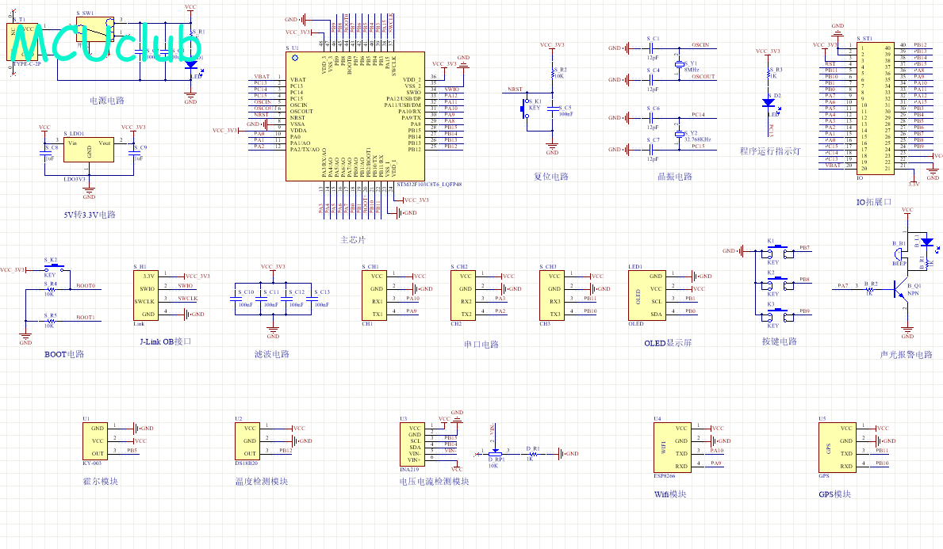This screenshot has width=943, height=549.
Task: Click the S_CH1 serial port connector
Action: [x=374, y=295]
